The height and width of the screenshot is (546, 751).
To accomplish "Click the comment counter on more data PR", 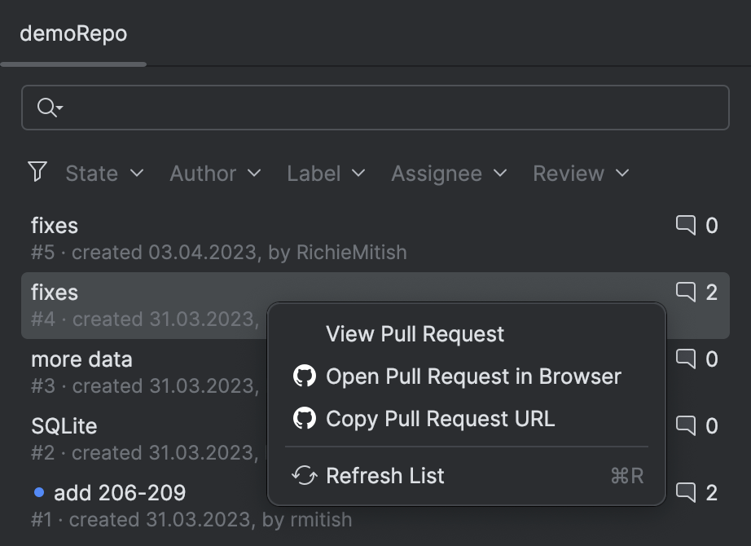I will point(687,359).
